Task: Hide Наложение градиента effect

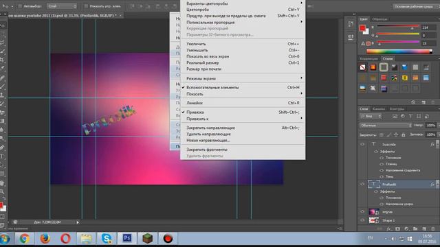Action: coord(382,170)
